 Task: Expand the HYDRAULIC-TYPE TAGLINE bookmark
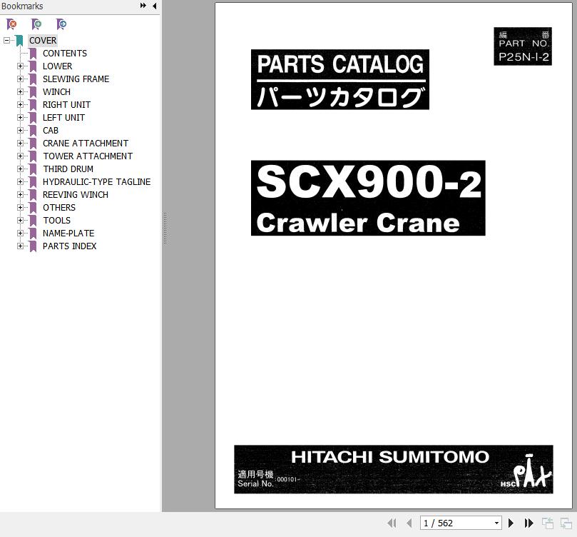20,181
